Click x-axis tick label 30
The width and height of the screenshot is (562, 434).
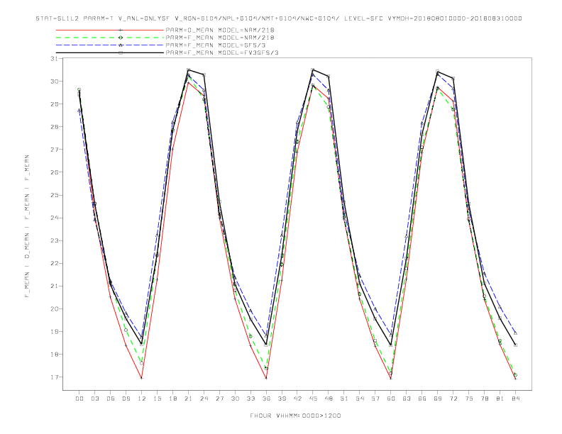[x=235, y=399]
